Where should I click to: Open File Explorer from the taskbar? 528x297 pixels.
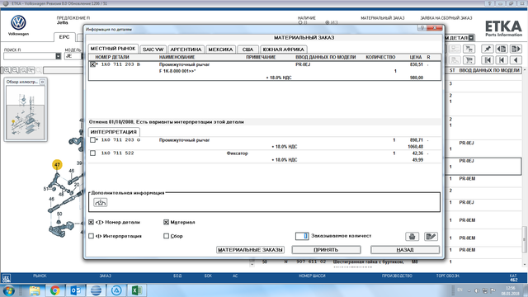pyautogui.click(x=35, y=290)
